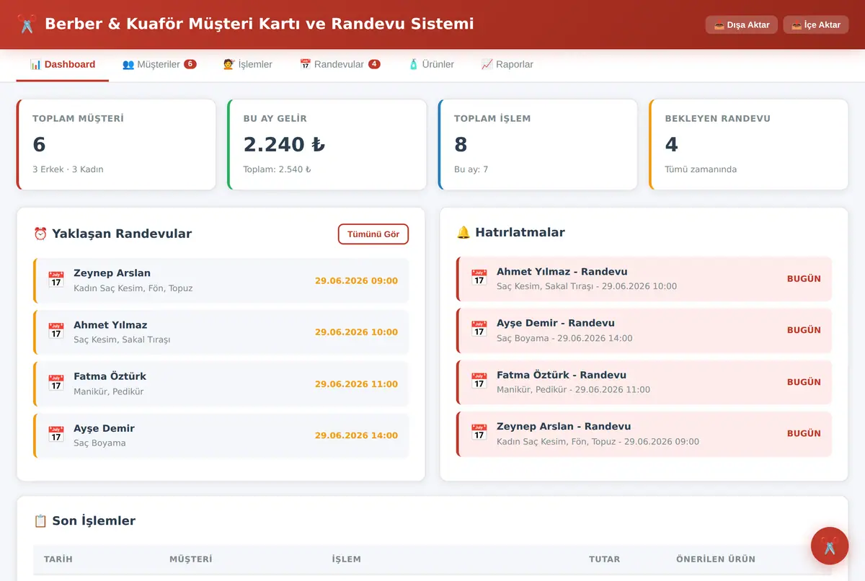865x581 pixels.
Task: Click the Dışa Aktar button
Action: pos(742,25)
